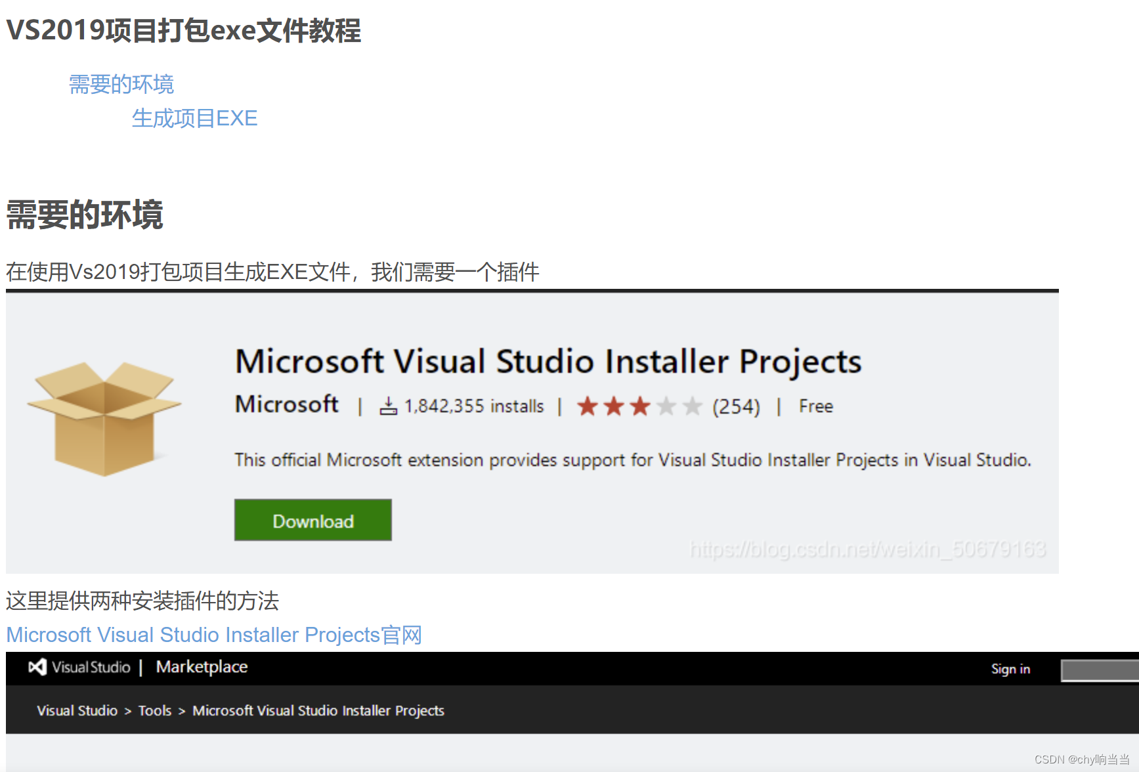The width and height of the screenshot is (1139, 772).
Task: Click the download icon beside installs count
Action: click(388, 406)
